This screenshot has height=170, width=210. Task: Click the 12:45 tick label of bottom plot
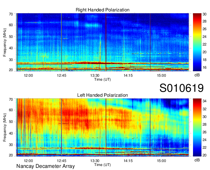click(61, 161)
